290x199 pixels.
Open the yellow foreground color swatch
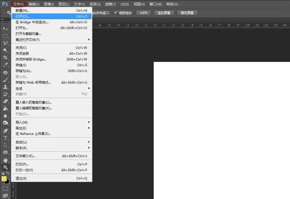coord(4,179)
